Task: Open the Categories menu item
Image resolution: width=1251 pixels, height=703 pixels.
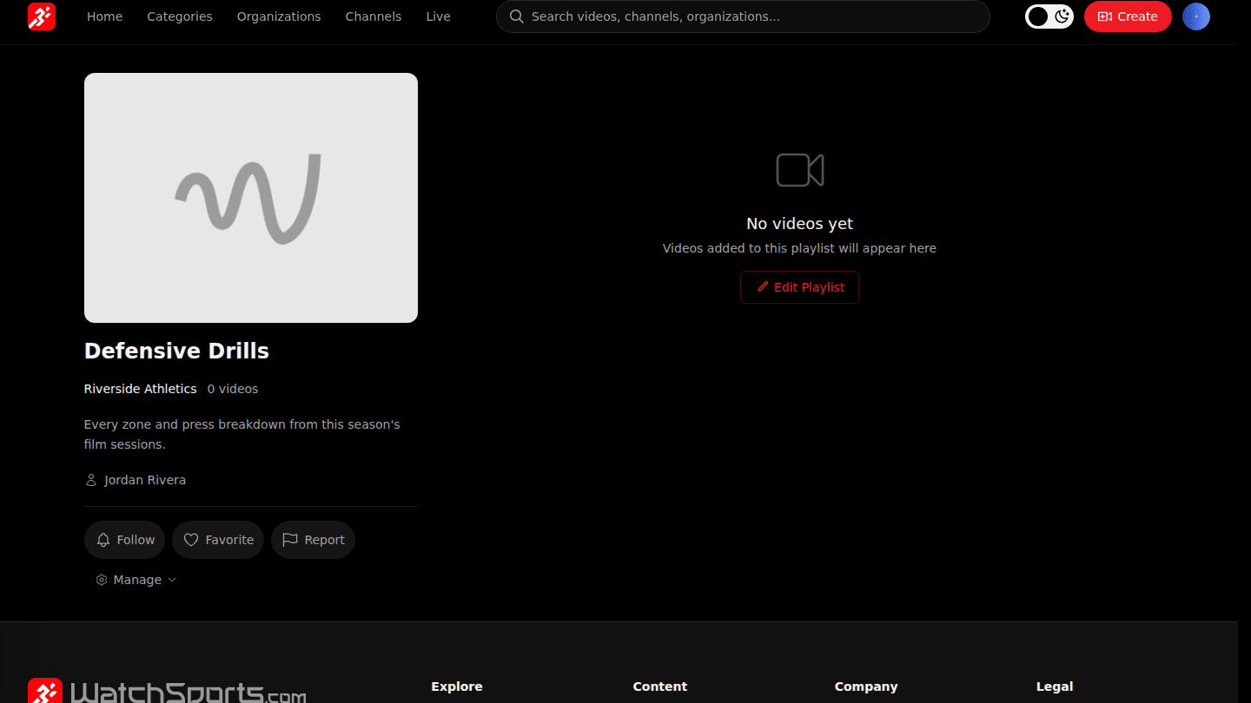Action: click(x=180, y=16)
